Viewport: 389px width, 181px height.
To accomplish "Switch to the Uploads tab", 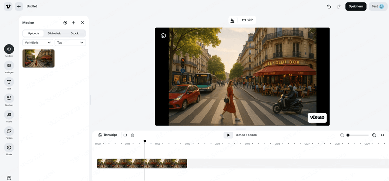I will (x=33, y=33).
